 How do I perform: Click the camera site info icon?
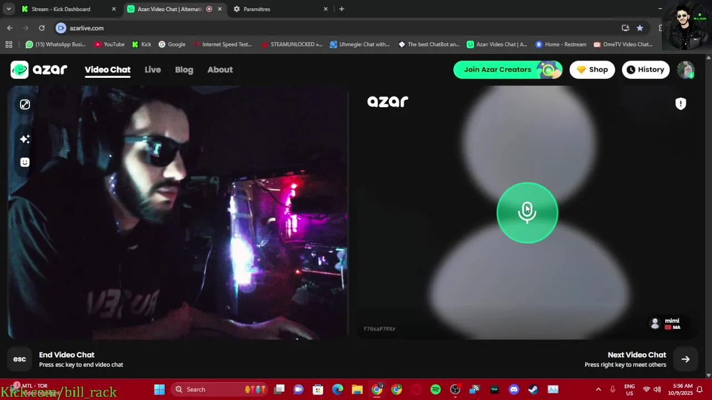[61, 28]
